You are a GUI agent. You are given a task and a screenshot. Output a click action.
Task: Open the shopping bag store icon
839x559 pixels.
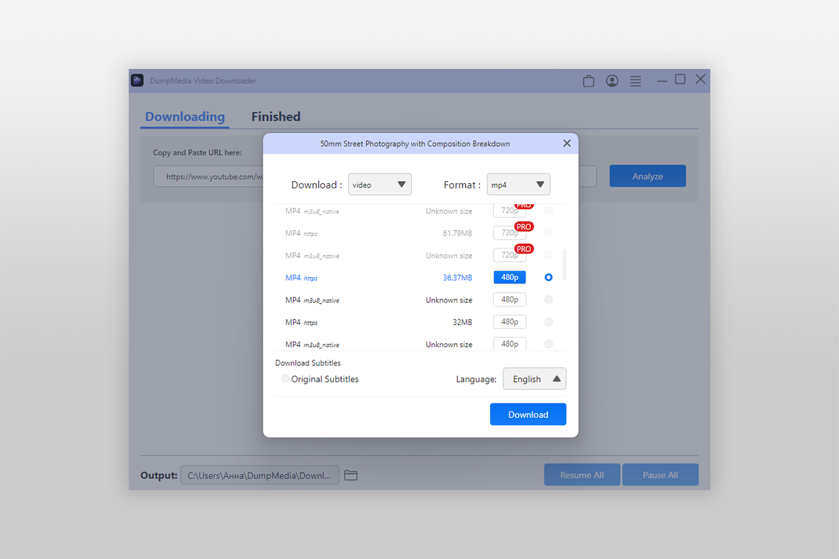click(x=588, y=81)
